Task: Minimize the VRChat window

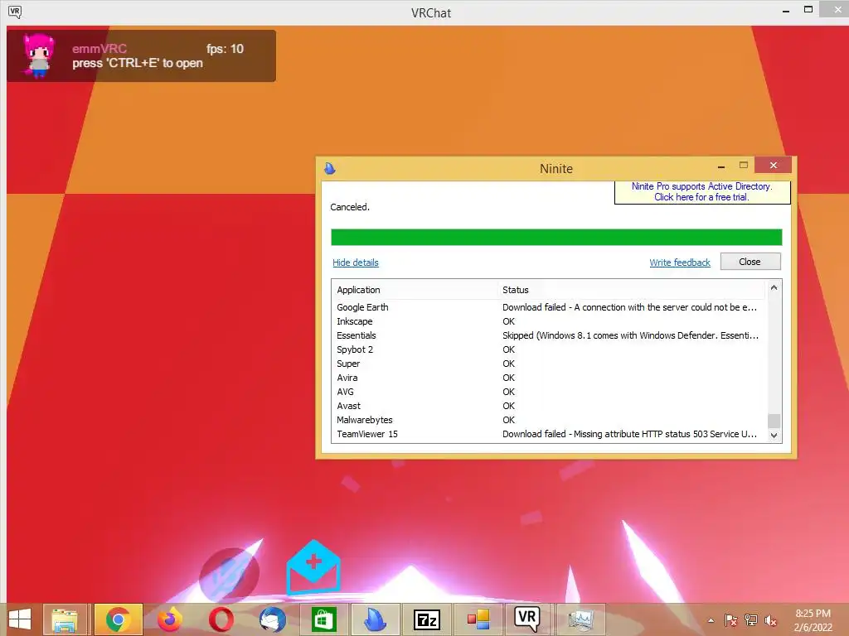Action: coord(786,11)
